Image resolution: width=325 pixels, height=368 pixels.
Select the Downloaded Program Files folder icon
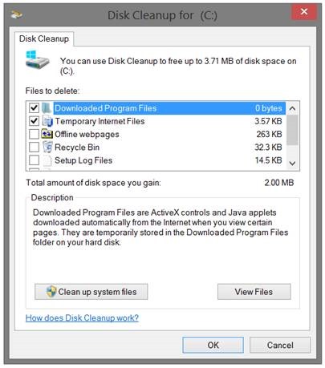coord(47,108)
